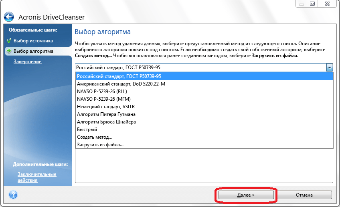Select Американский стандарт, DoD 5220.22-M

point(121,84)
